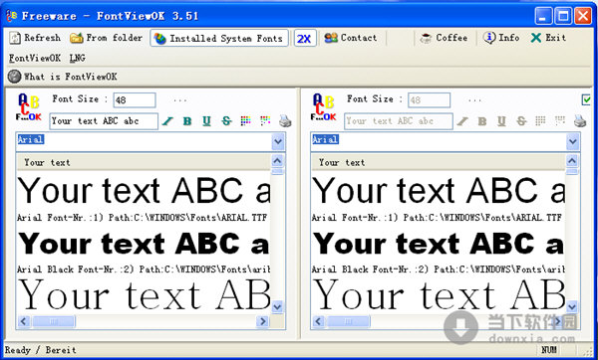Screen dimensions: 598x360
Task: Click the right pane Font Size field
Action: [x=429, y=100]
